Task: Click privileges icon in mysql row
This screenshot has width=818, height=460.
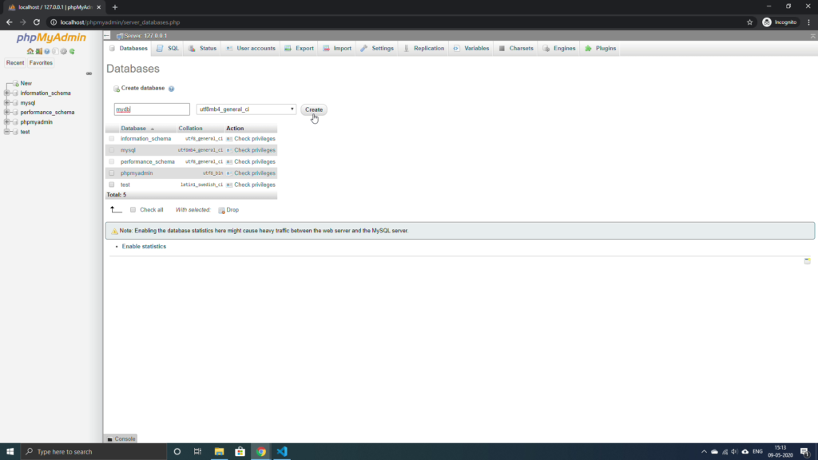Action: click(x=229, y=150)
